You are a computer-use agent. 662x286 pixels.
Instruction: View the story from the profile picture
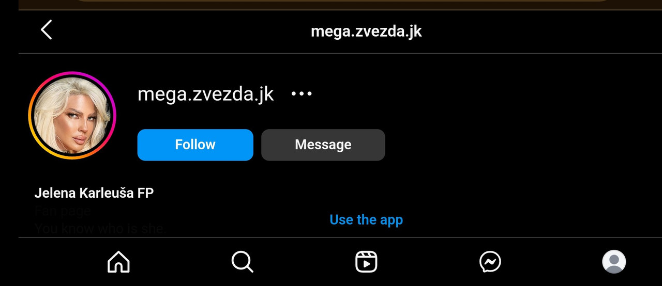[x=72, y=116]
